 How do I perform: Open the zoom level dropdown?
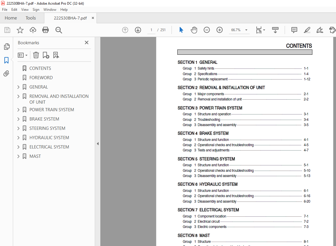click(x=246, y=30)
